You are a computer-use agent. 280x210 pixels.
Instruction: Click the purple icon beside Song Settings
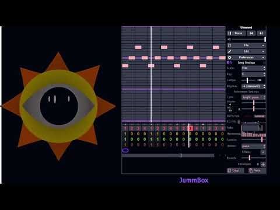click(x=229, y=62)
